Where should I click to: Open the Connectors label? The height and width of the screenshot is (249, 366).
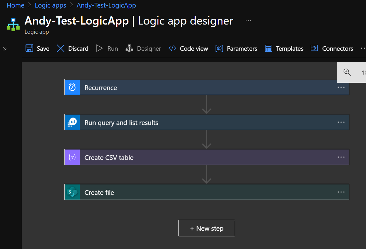coord(338,48)
